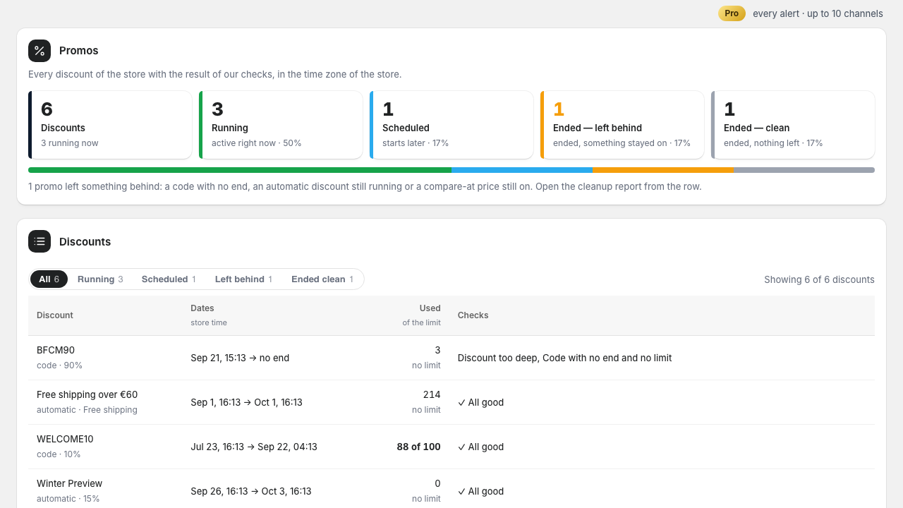The height and width of the screenshot is (508, 903).
Task: Click All good check in Free shipping row
Action: (x=481, y=402)
